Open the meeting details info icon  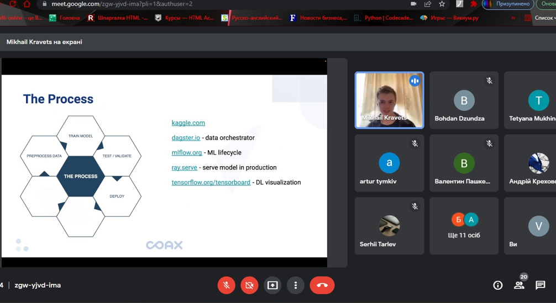click(x=497, y=285)
